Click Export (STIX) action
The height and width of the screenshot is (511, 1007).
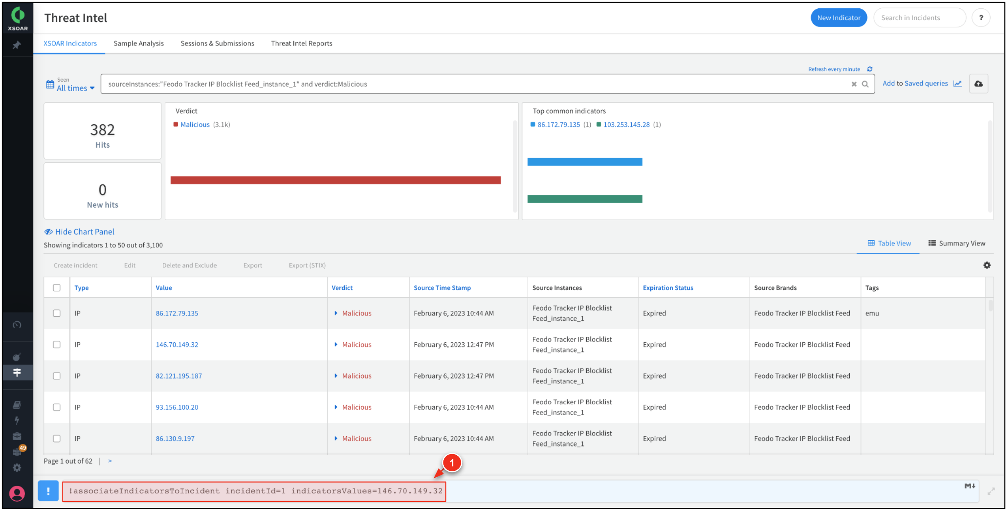coord(307,265)
